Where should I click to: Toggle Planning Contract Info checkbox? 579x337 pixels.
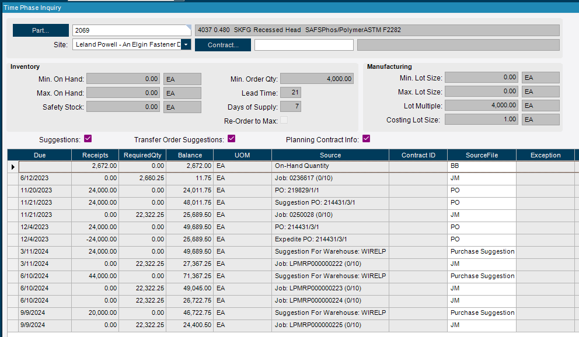pos(367,139)
